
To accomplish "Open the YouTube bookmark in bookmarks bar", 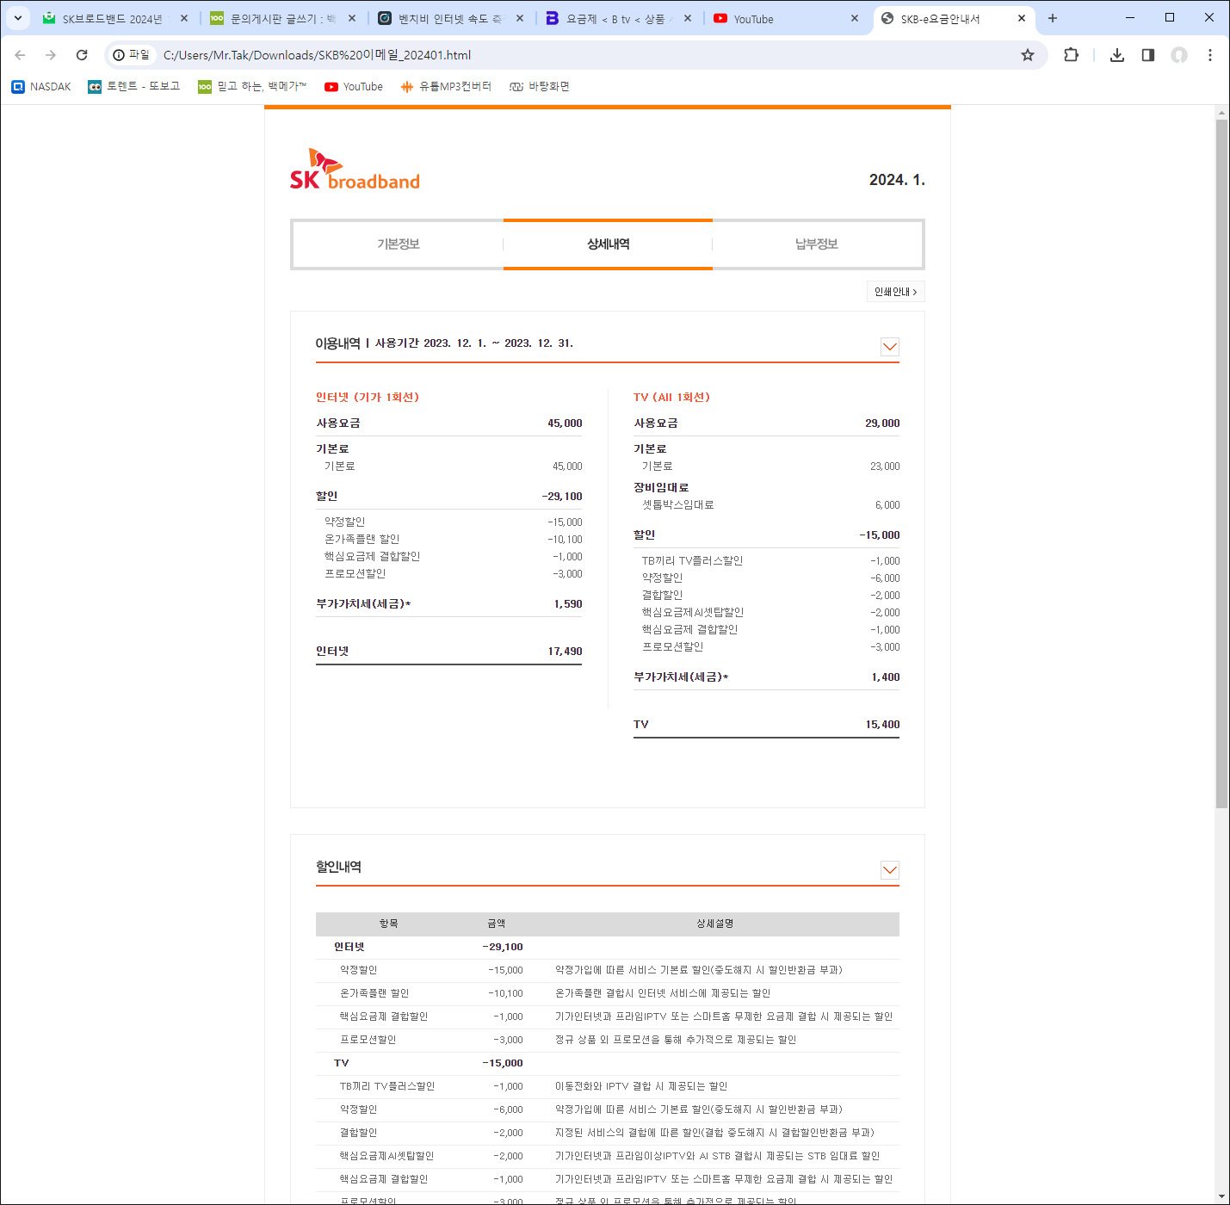I will click(x=354, y=87).
